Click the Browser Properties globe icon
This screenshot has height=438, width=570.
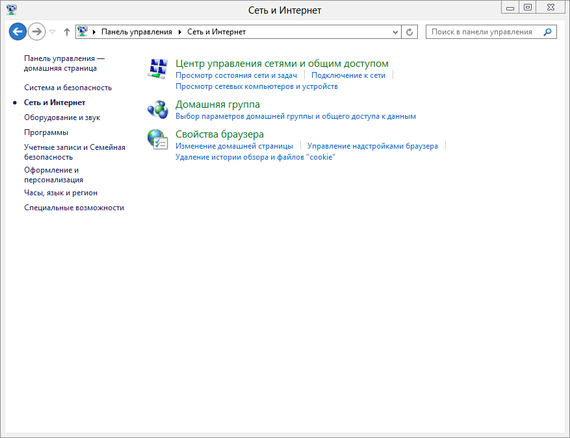158,139
